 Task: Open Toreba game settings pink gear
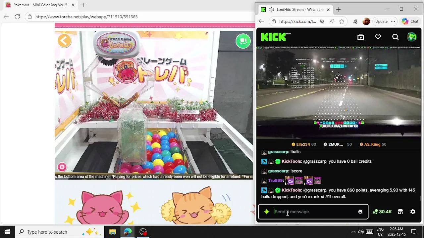(62, 167)
